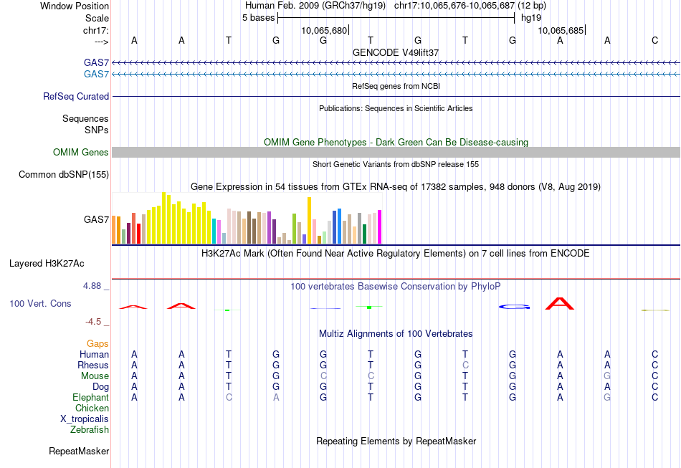Click the OMIM Genes track label
This screenshot has height=468, width=681.
(x=80, y=153)
